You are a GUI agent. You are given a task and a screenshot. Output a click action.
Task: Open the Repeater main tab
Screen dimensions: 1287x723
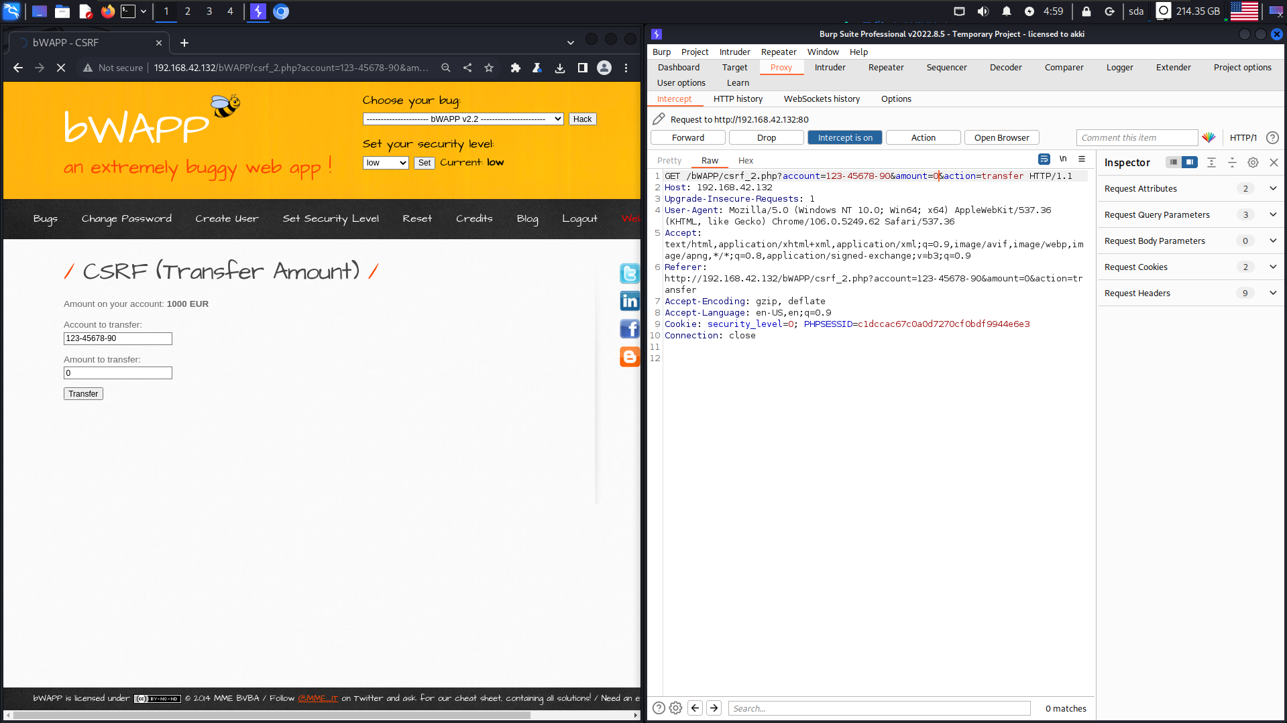tap(885, 68)
